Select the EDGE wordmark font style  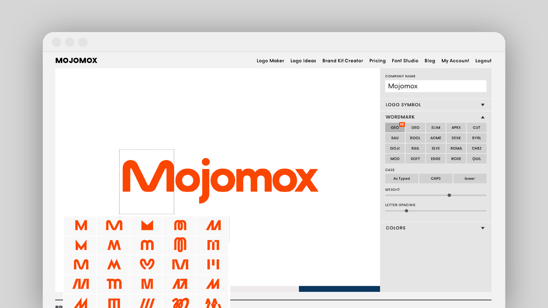point(435,158)
